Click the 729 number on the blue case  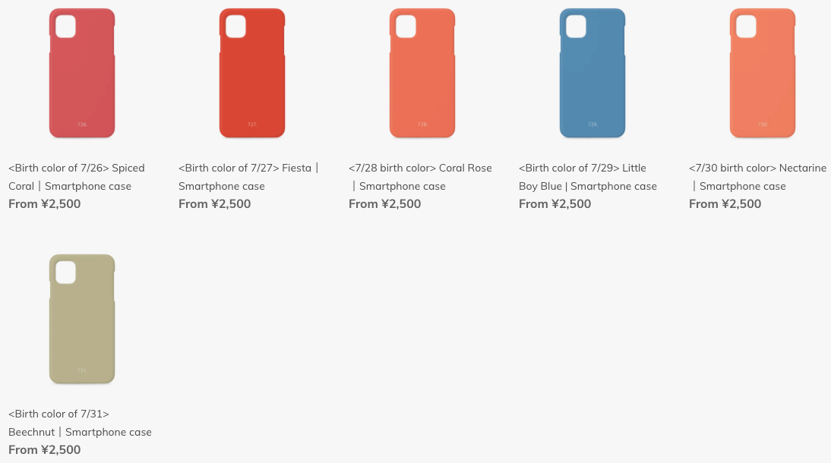coord(592,124)
